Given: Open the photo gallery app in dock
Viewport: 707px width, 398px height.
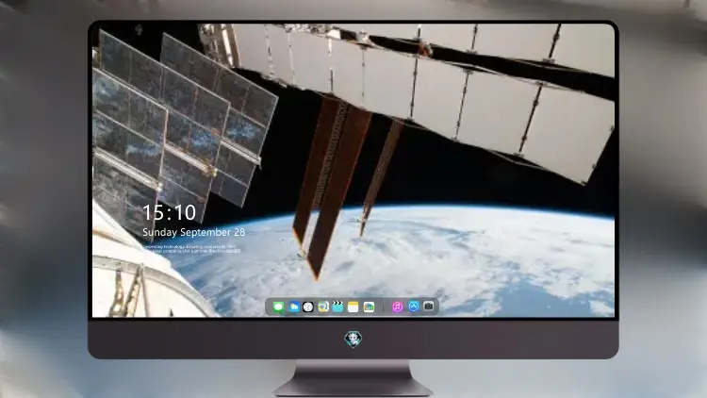Looking at the screenshot, I should [x=369, y=307].
